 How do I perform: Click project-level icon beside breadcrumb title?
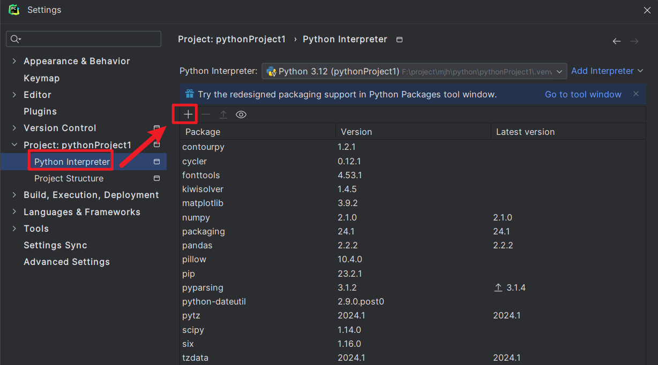(x=399, y=40)
